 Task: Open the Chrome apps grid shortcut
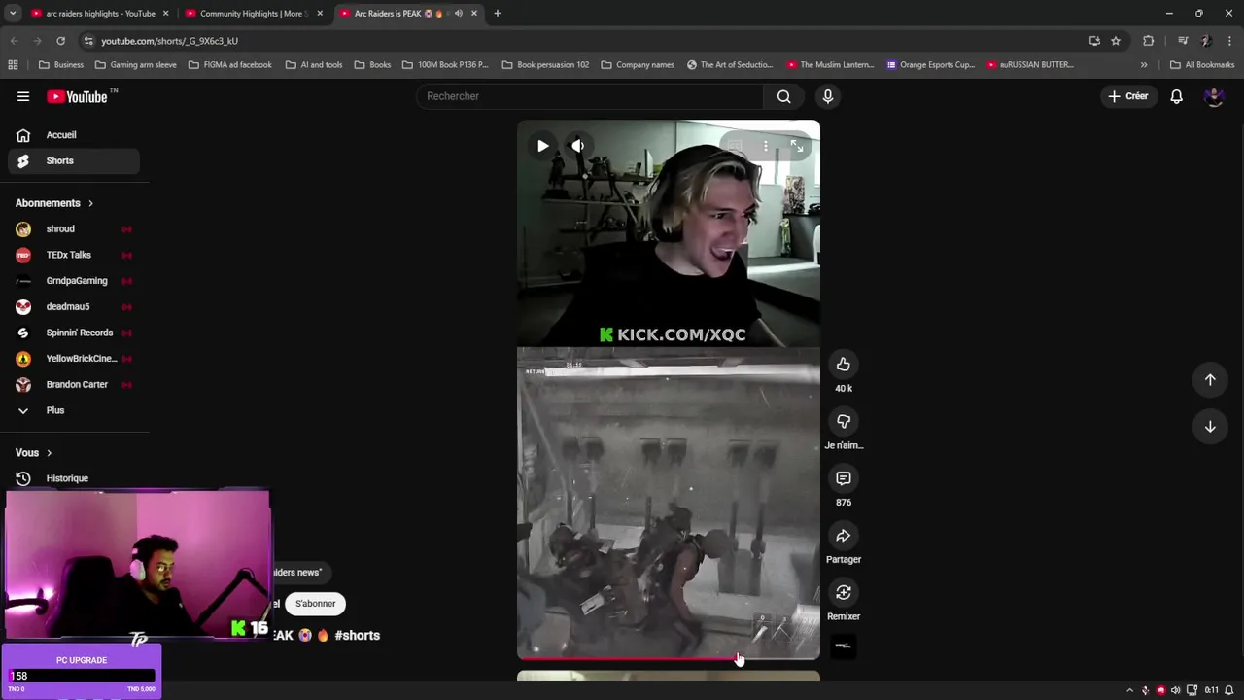13,65
